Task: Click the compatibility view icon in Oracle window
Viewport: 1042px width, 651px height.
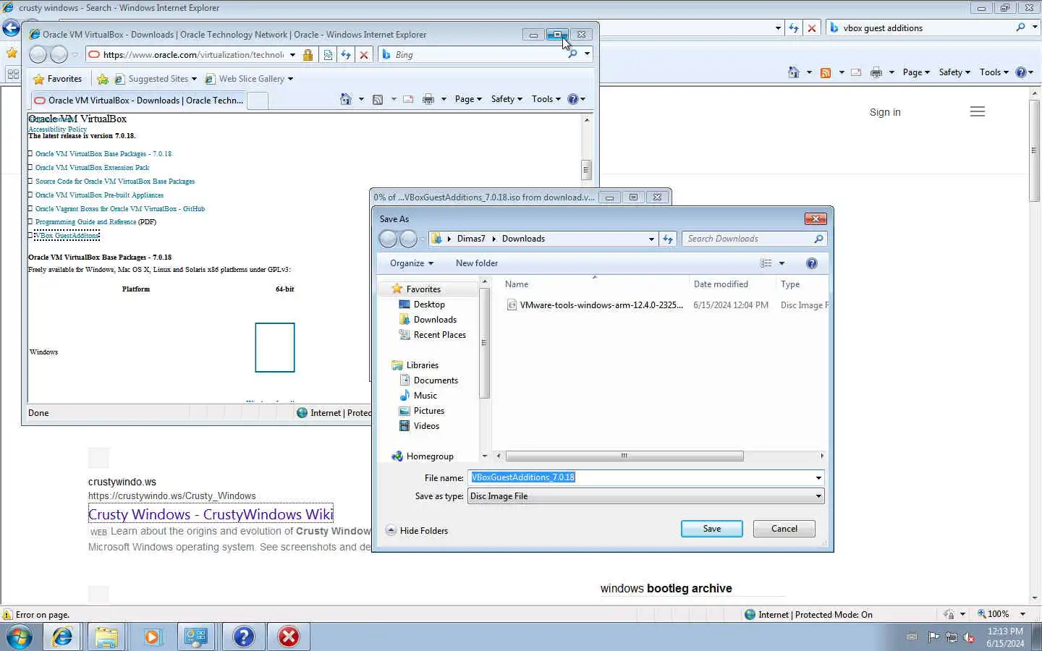Action: tap(328, 55)
